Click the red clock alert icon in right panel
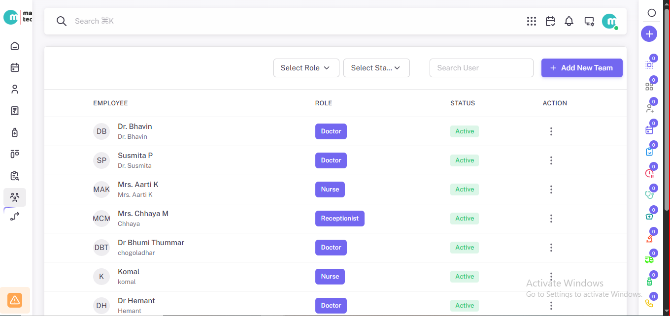The height and width of the screenshot is (316, 670). tap(649, 173)
